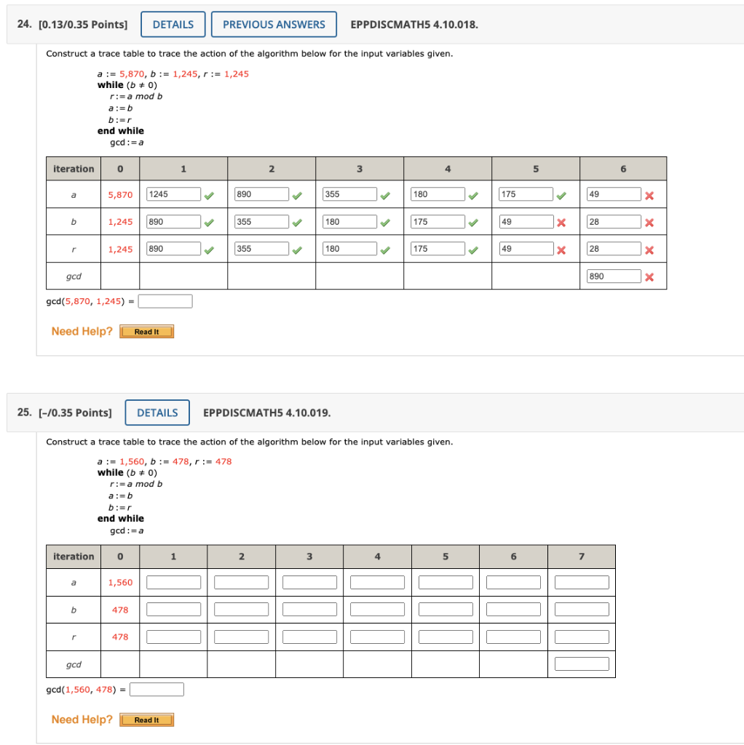
Task: Open DETAILS for problem 24
Action: [173, 24]
